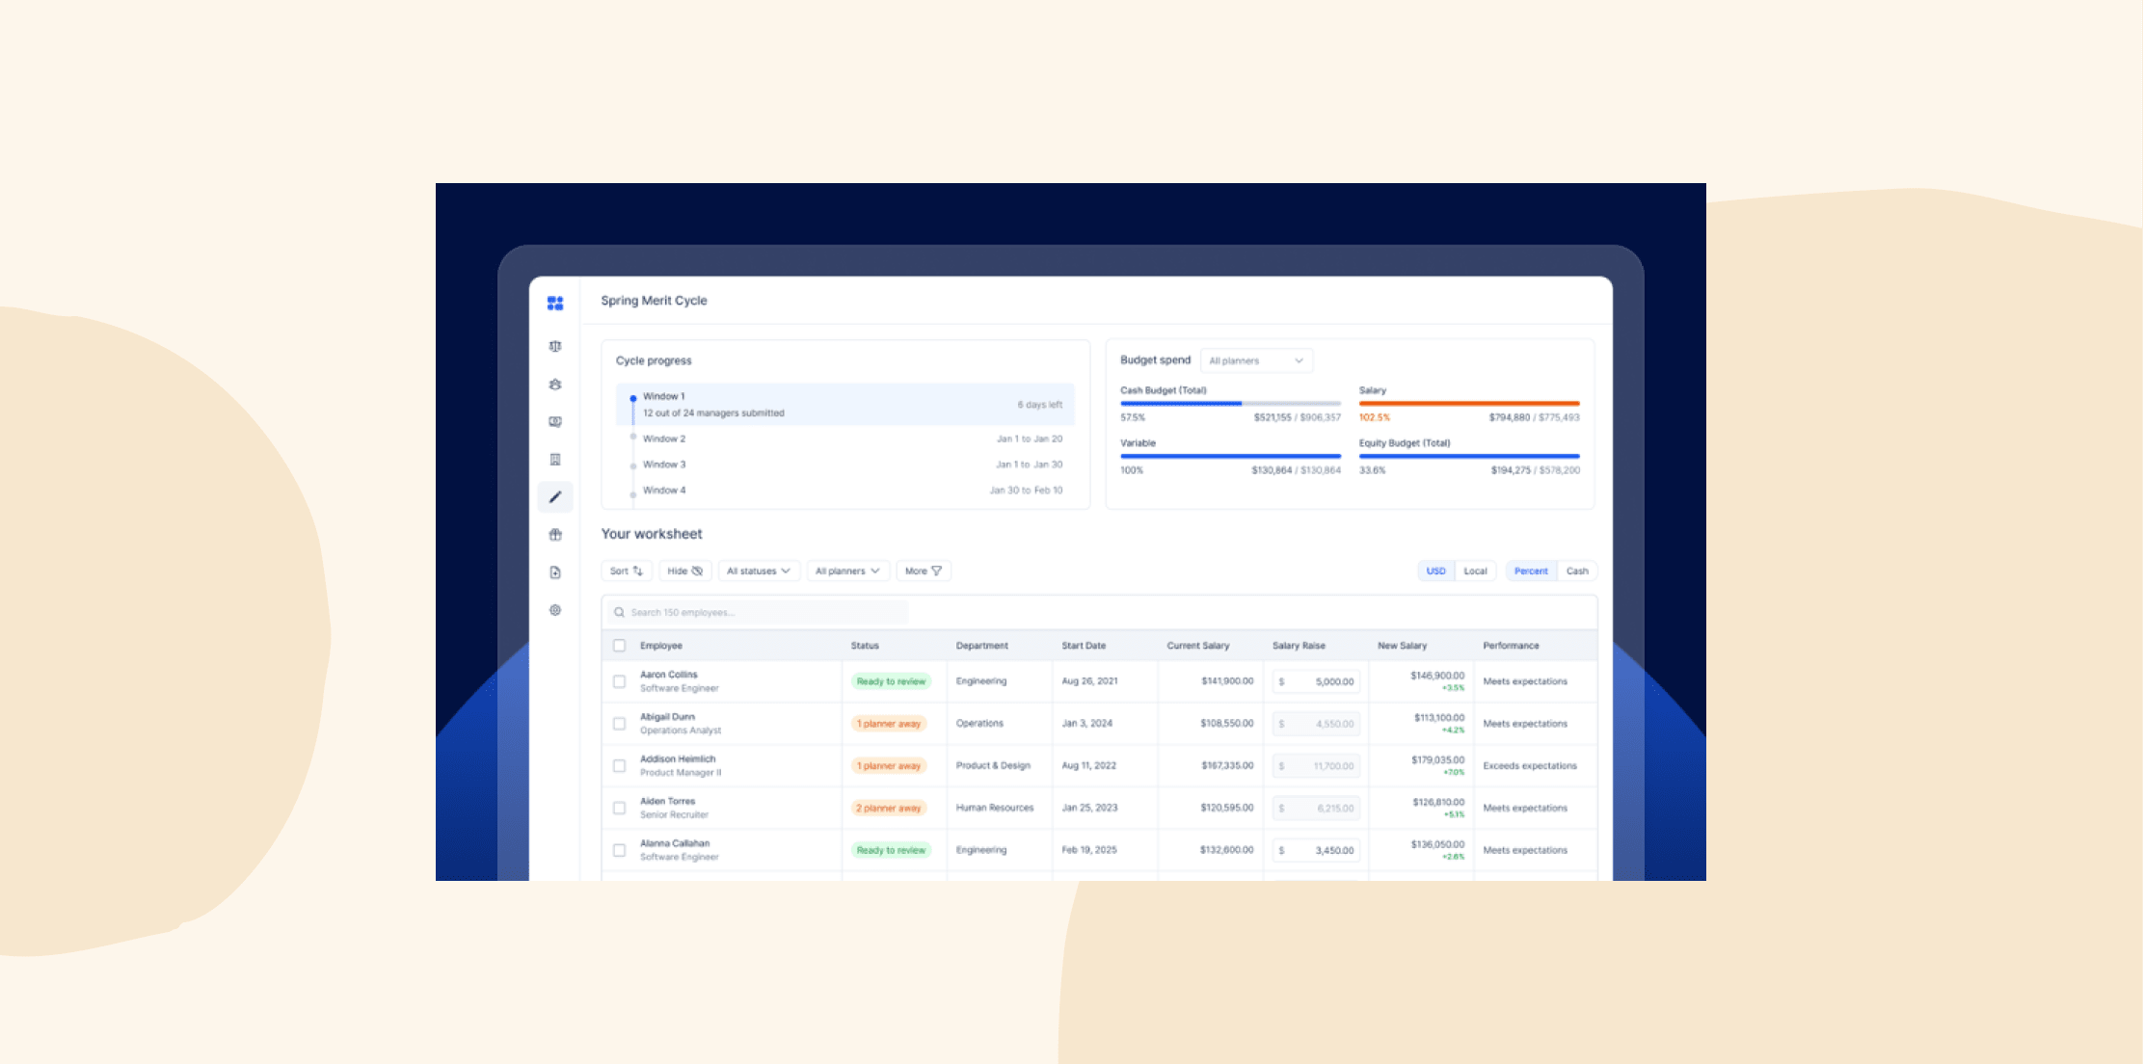This screenshot has width=2143, height=1064.
Task: Click the Window 3 timeline dot
Action: [x=633, y=465]
